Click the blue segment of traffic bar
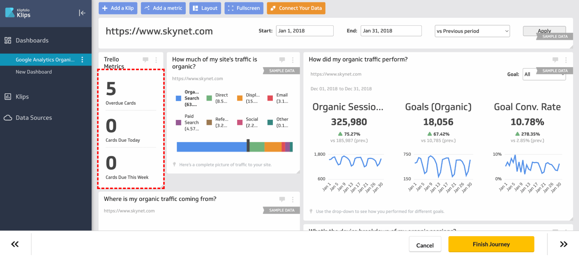The height and width of the screenshot is (257, 579). pos(212,147)
